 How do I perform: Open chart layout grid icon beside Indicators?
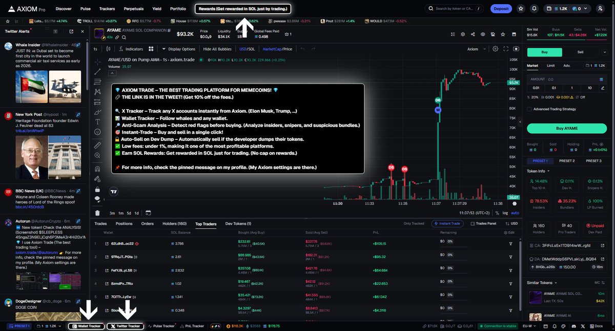(151, 49)
